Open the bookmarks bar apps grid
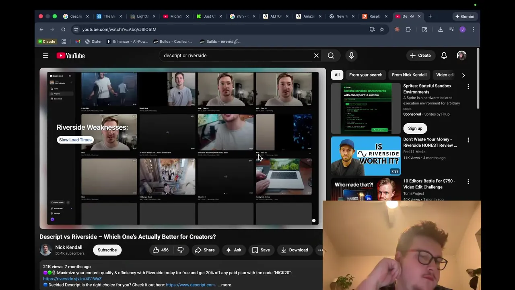The image size is (515, 290). (64, 41)
